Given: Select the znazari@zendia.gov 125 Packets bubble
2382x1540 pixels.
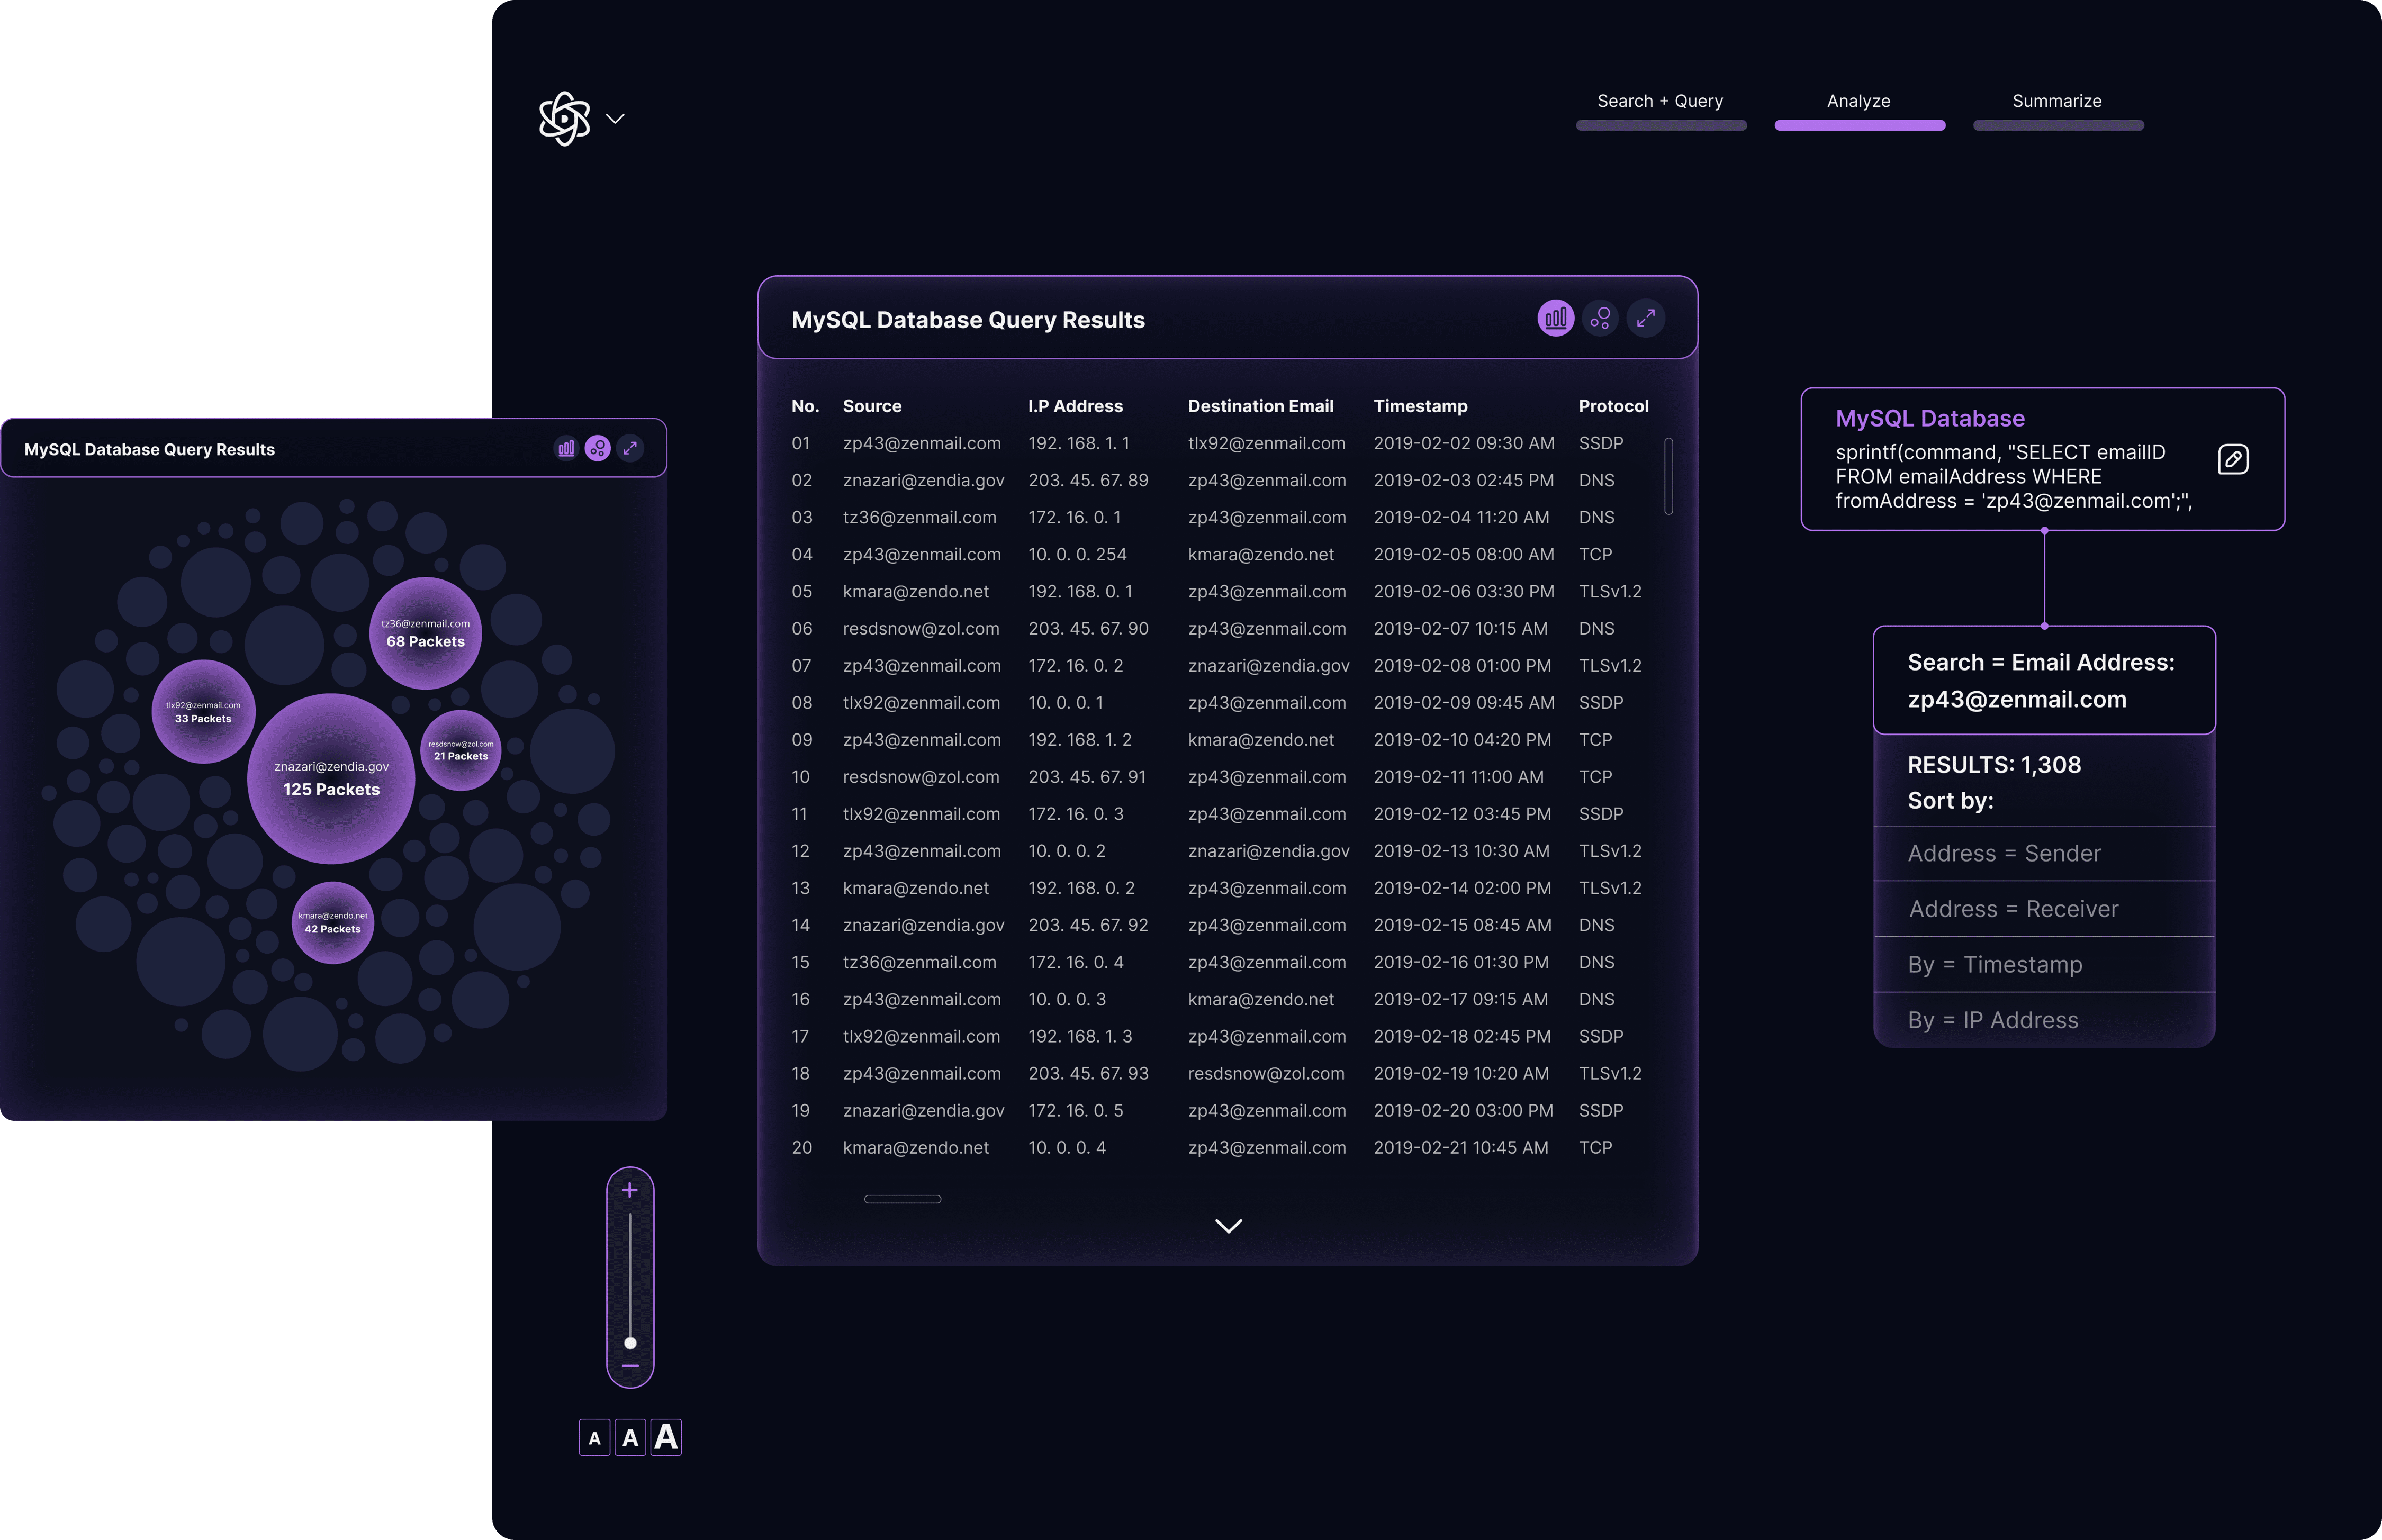Looking at the screenshot, I should [331, 778].
